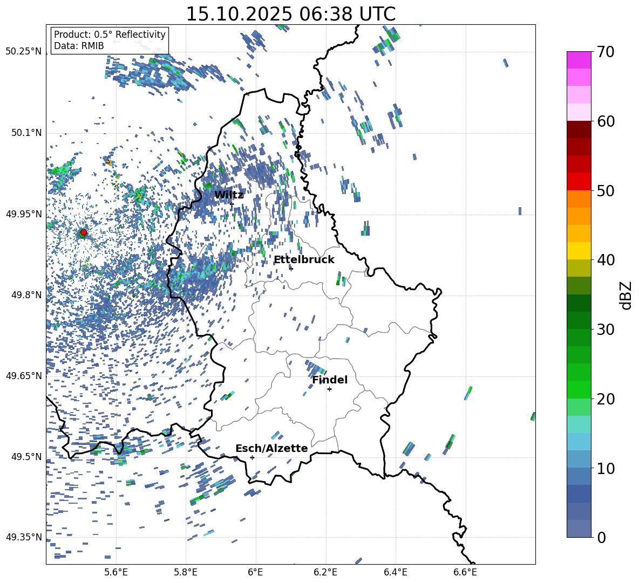
Task: Click the Data: RMIB text in the legend box
Action: (x=79, y=46)
